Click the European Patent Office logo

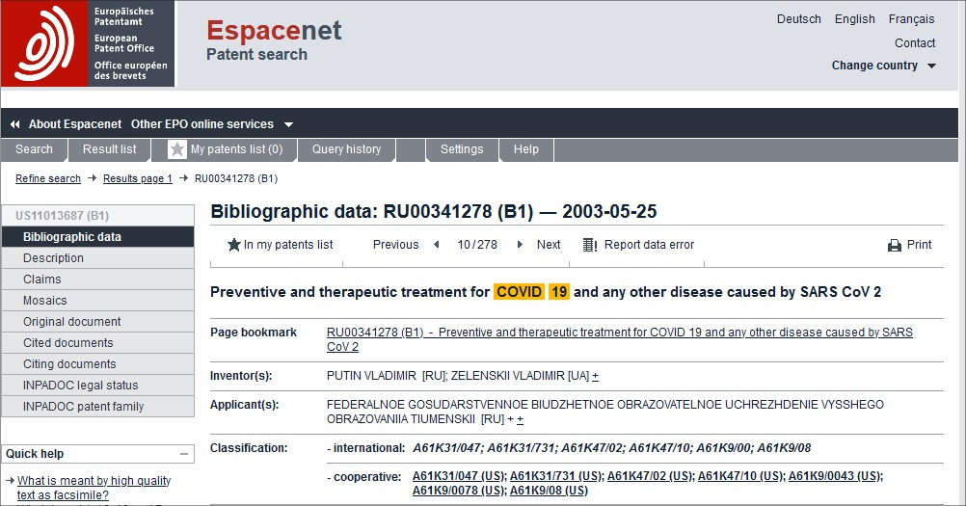click(x=88, y=43)
